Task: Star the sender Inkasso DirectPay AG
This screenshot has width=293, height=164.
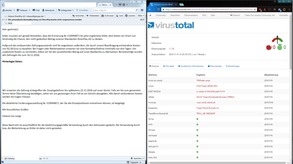Action: (x=45, y=16)
